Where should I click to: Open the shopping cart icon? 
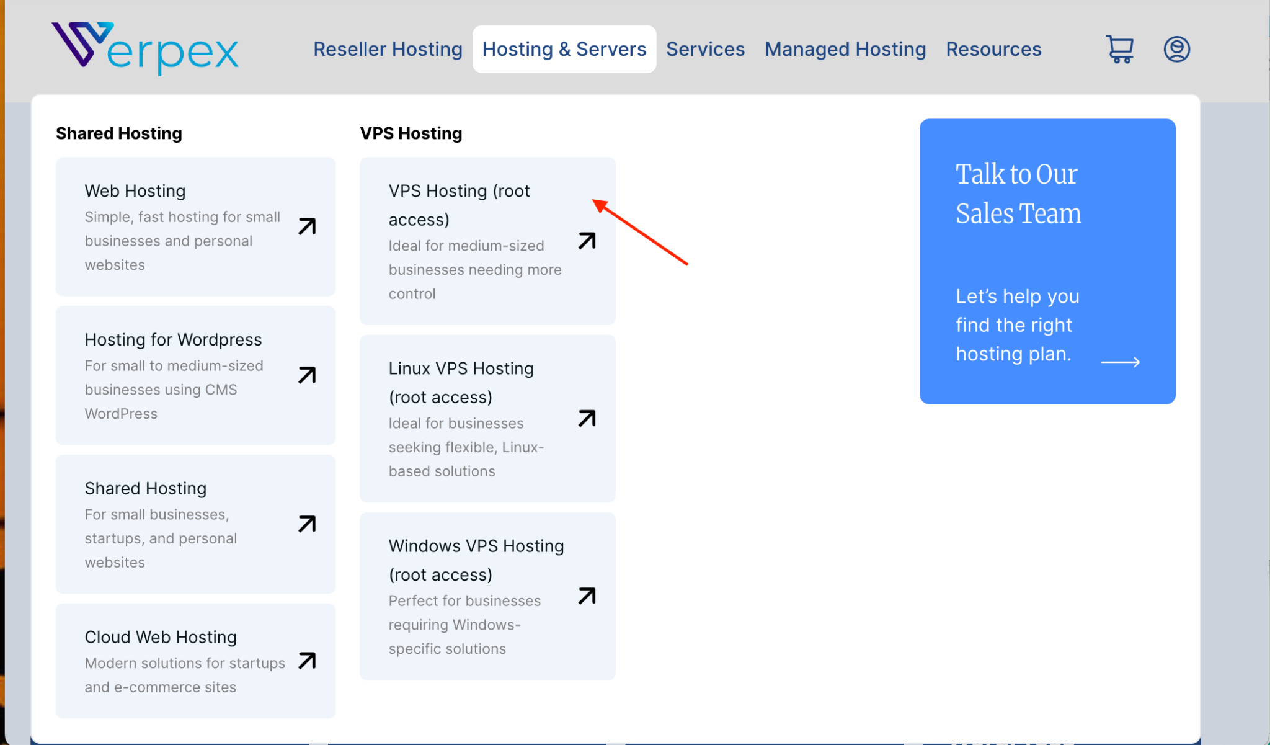[x=1120, y=49]
